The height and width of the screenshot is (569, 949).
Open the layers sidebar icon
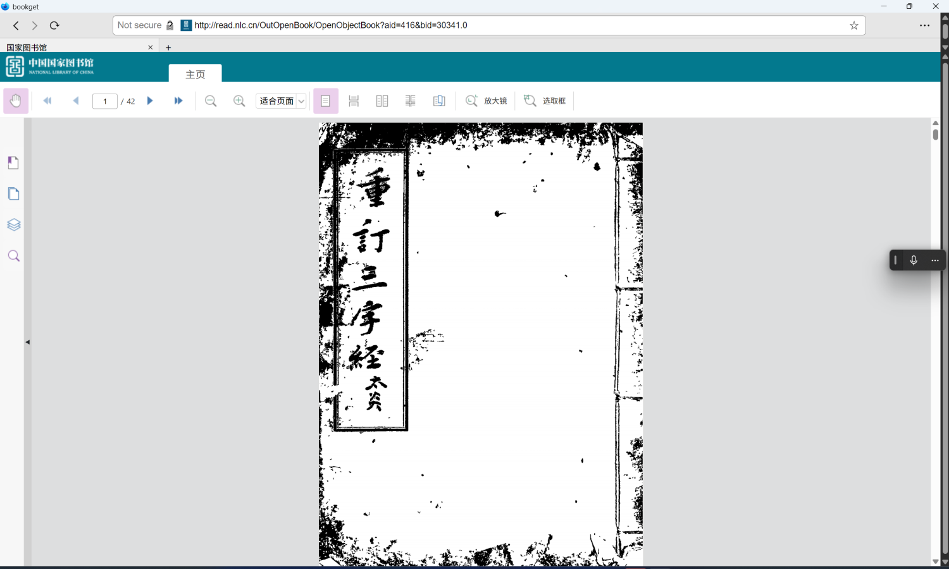(13, 225)
